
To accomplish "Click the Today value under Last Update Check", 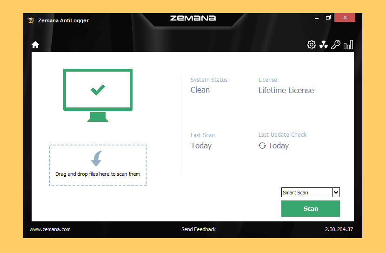I will 278,146.
